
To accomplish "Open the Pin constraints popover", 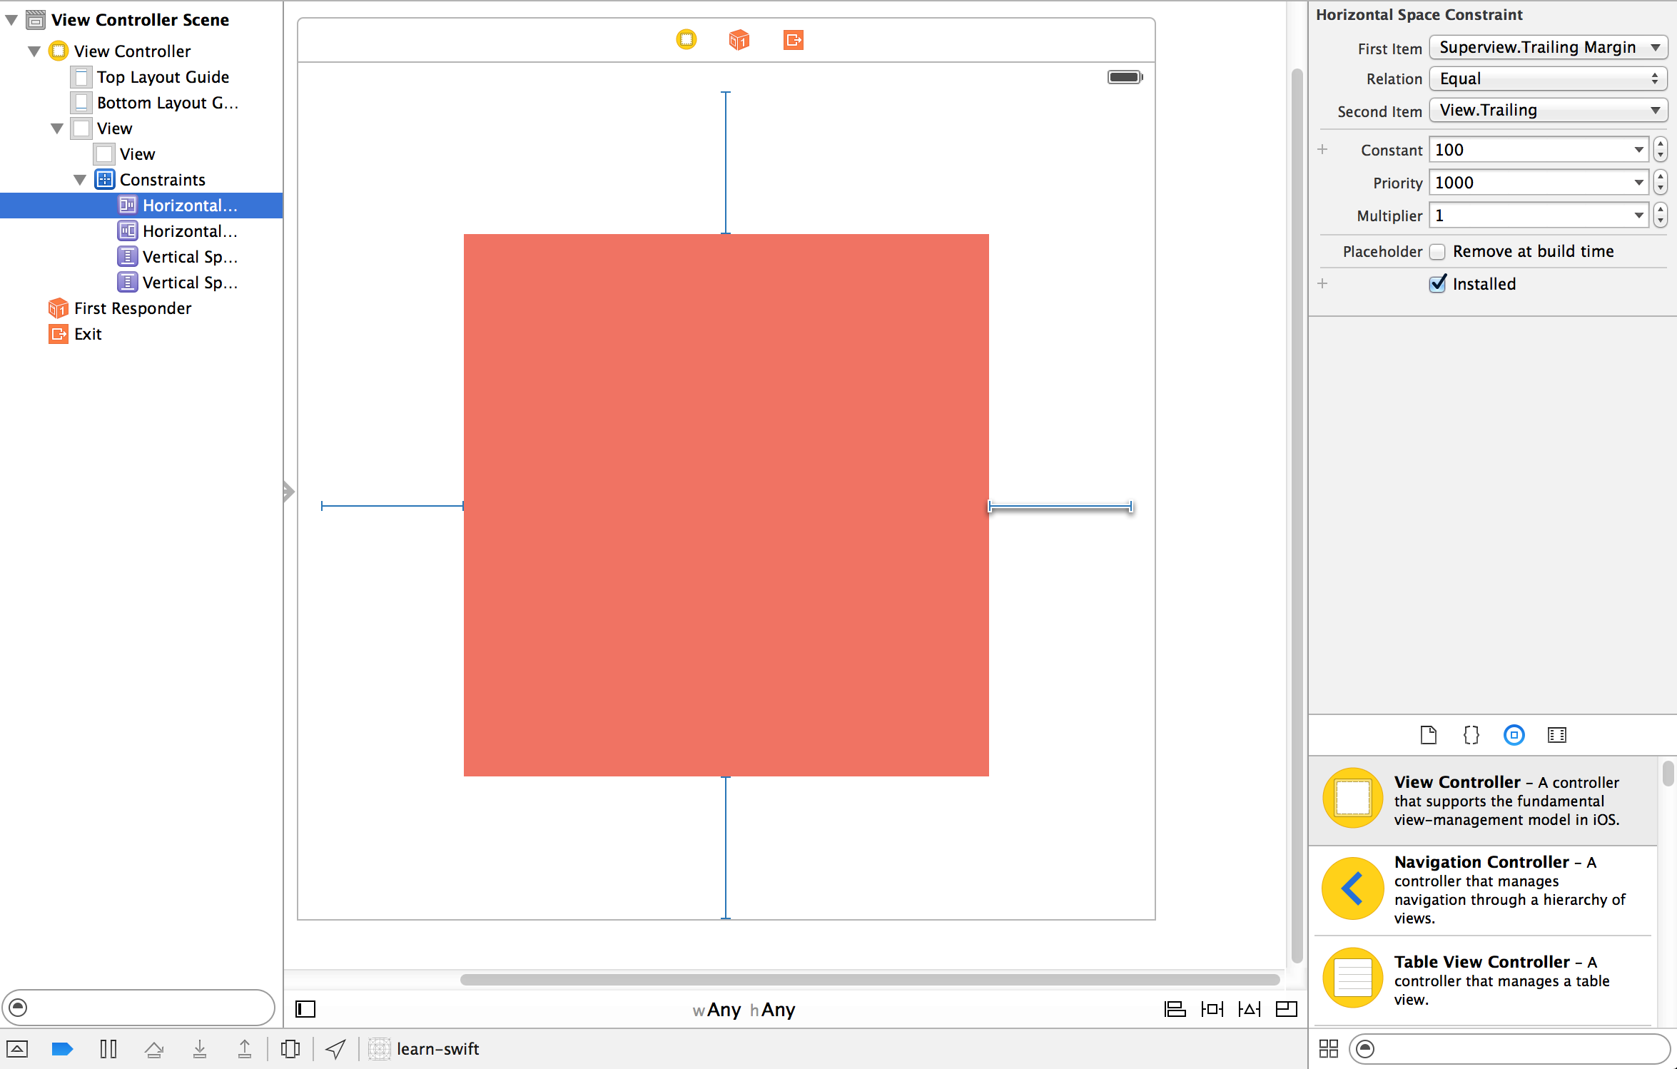I will tap(1213, 1009).
